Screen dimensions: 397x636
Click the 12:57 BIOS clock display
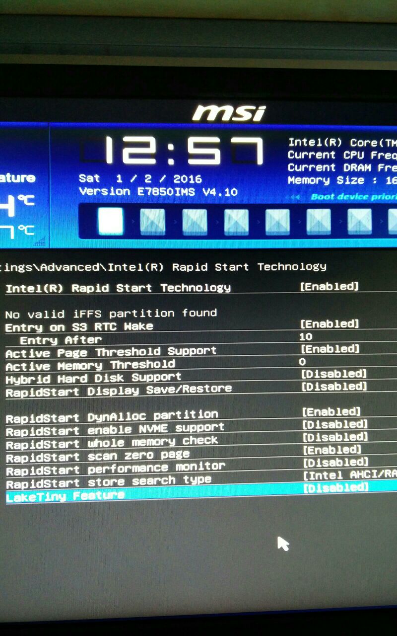point(173,151)
